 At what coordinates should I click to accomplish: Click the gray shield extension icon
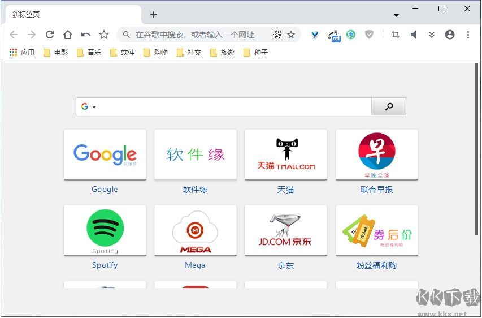(x=369, y=35)
